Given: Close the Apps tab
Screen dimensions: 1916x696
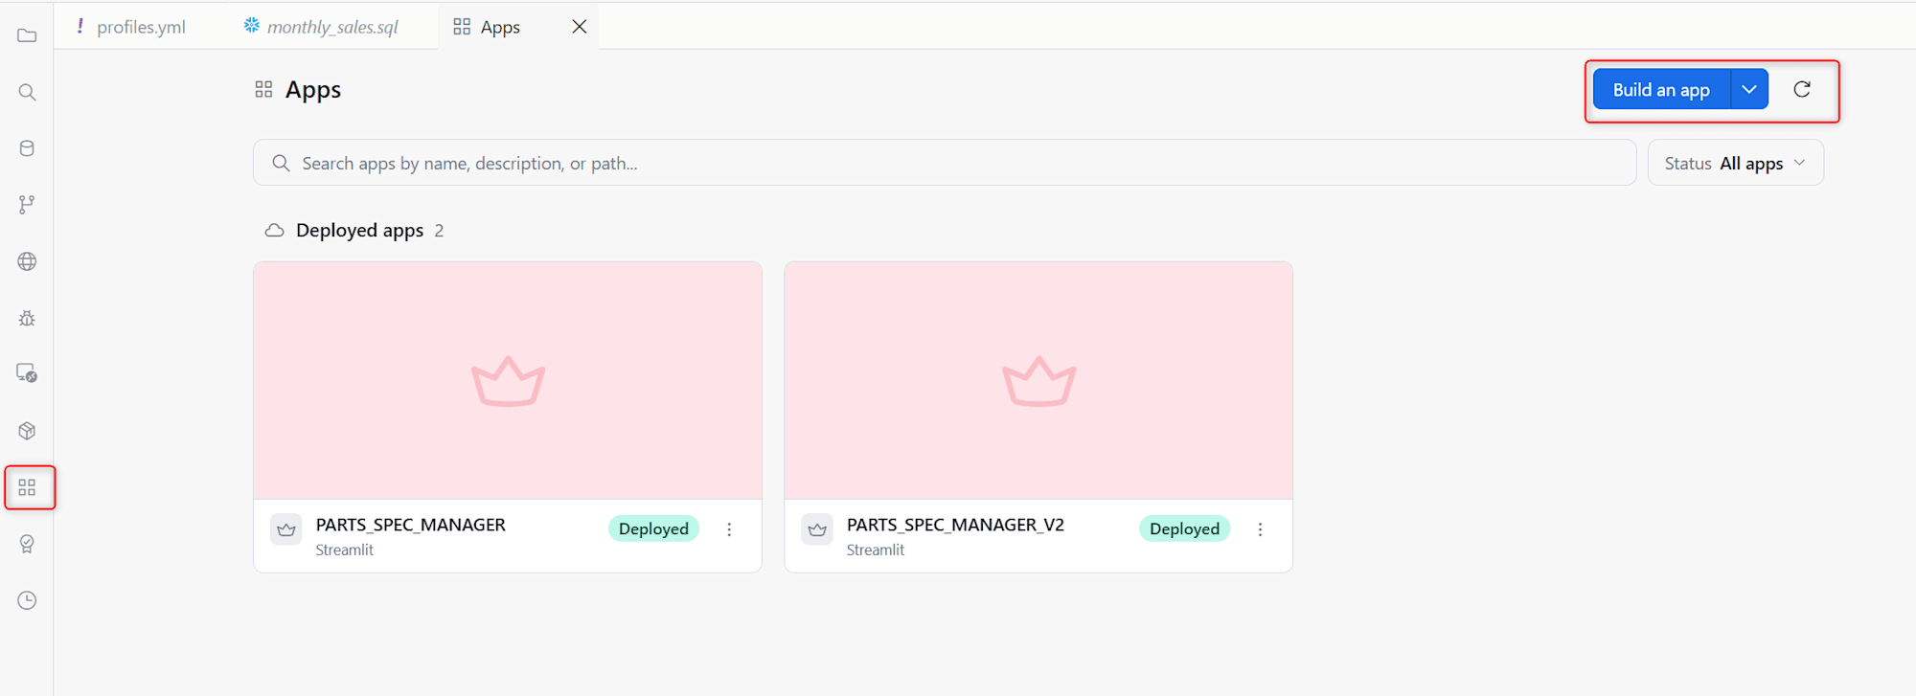Looking at the screenshot, I should [580, 27].
